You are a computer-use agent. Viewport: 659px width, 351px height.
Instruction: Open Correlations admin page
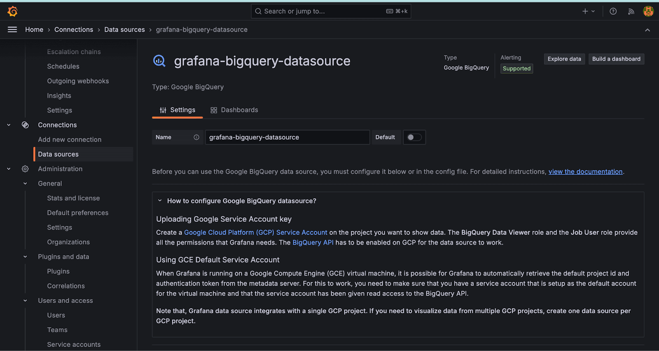click(x=66, y=286)
